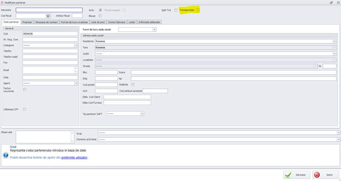Switch to the Financiar tab
The height and width of the screenshot is (181, 341).
(x=27, y=22)
